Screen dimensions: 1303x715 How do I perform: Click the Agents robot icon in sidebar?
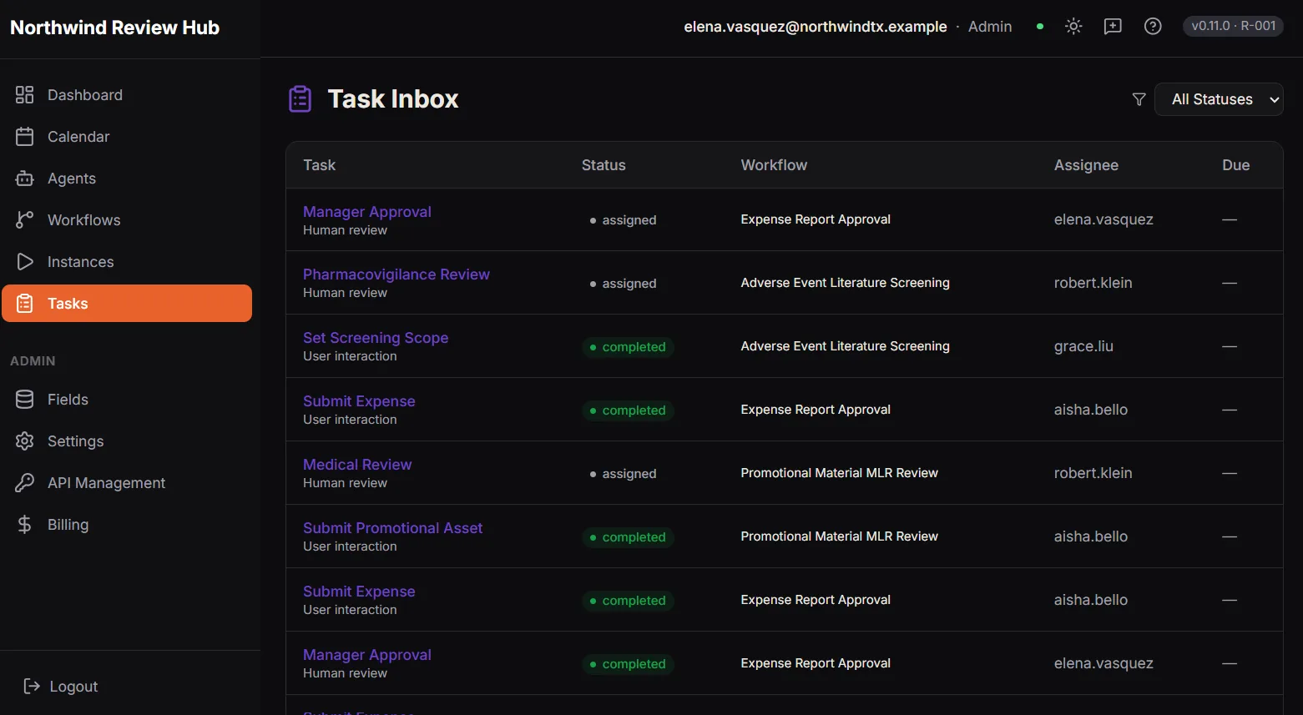pyautogui.click(x=25, y=179)
